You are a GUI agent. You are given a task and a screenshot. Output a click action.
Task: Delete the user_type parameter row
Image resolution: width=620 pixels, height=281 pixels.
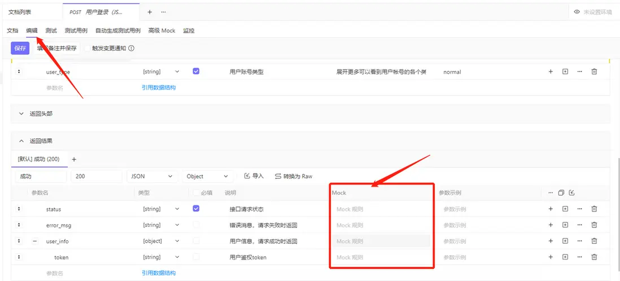click(x=594, y=72)
